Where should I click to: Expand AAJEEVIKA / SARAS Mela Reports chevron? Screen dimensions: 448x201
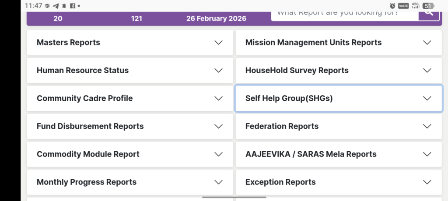(427, 154)
